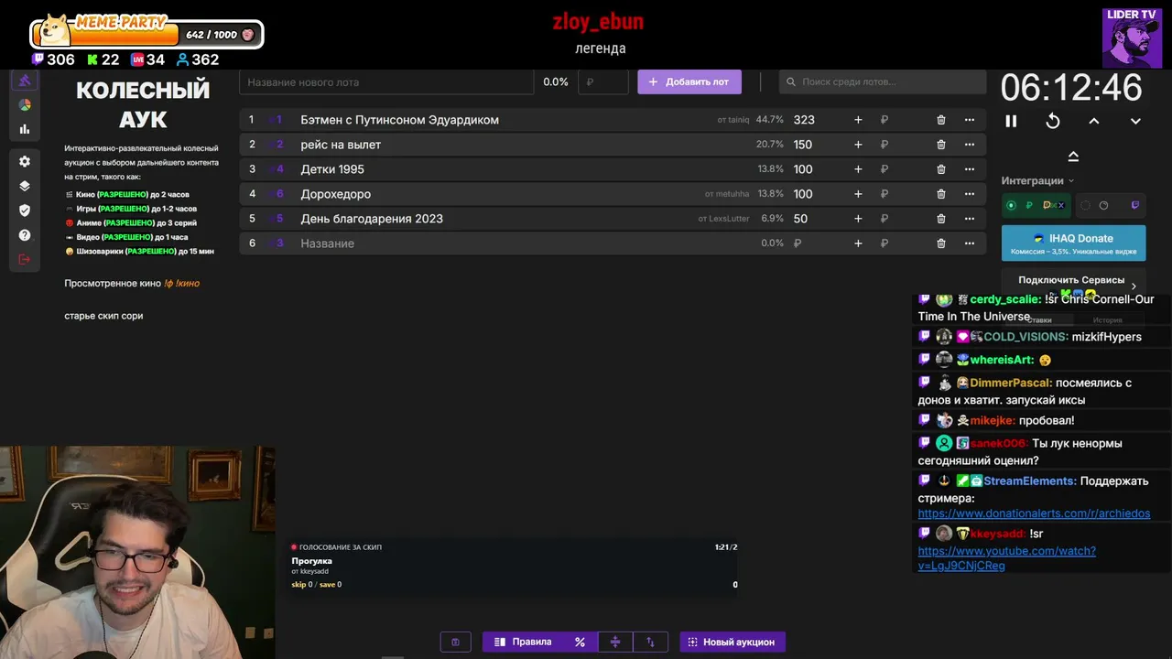Open the auction gavel page in the sidebar
The width and height of the screenshot is (1172, 659).
(x=25, y=81)
